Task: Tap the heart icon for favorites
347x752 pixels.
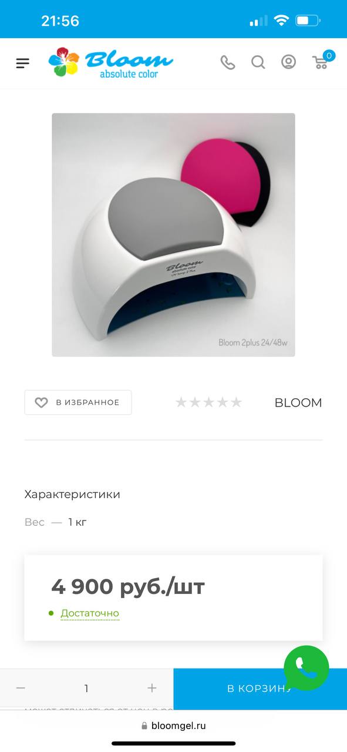Action: point(41,402)
